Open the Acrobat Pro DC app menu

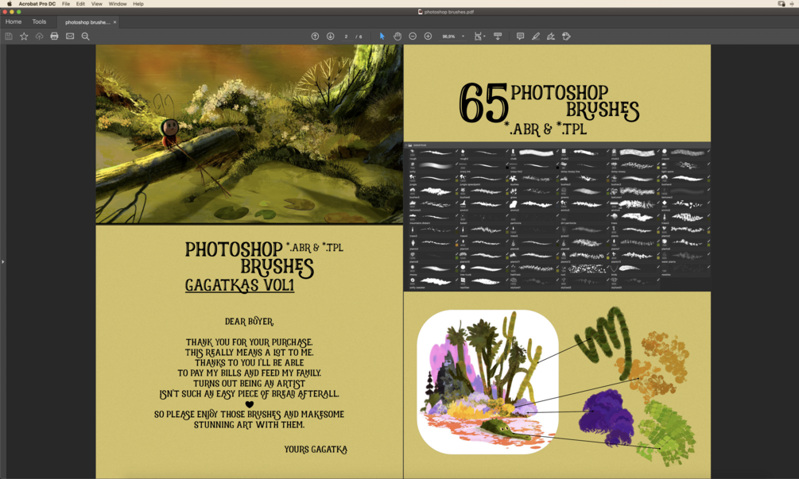tap(37, 3)
